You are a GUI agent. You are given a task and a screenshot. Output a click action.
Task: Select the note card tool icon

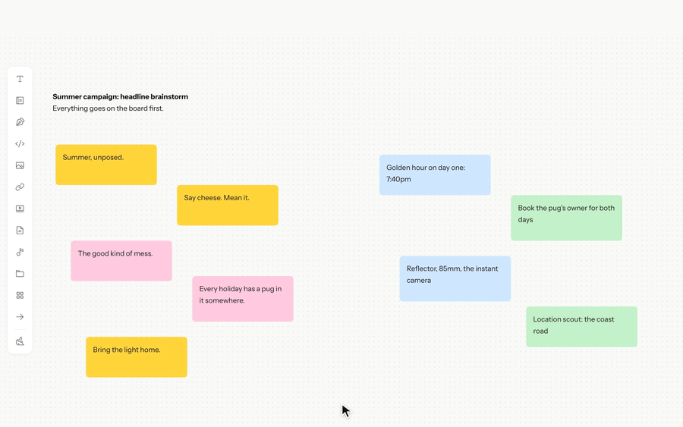[x=20, y=101]
